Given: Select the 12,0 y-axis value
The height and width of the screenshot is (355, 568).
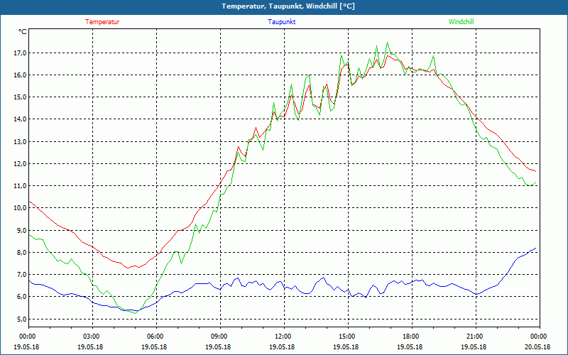Looking at the screenshot, I should 21,164.
